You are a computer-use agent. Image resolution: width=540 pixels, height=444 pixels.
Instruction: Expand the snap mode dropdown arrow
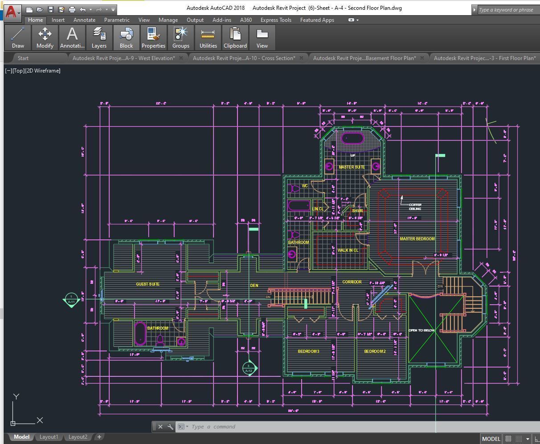[528, 439]
